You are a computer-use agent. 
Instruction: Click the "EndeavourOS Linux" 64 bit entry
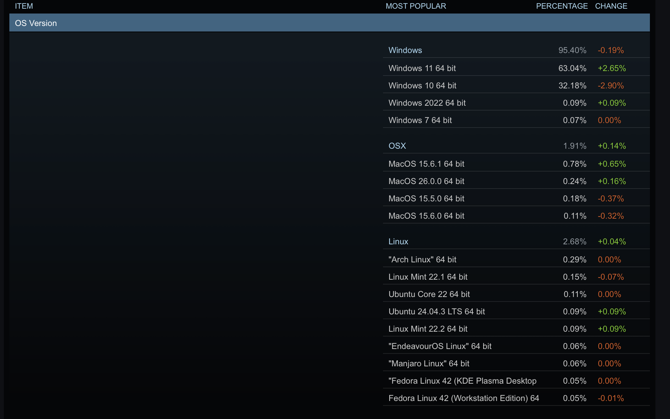tap(440, 346)
